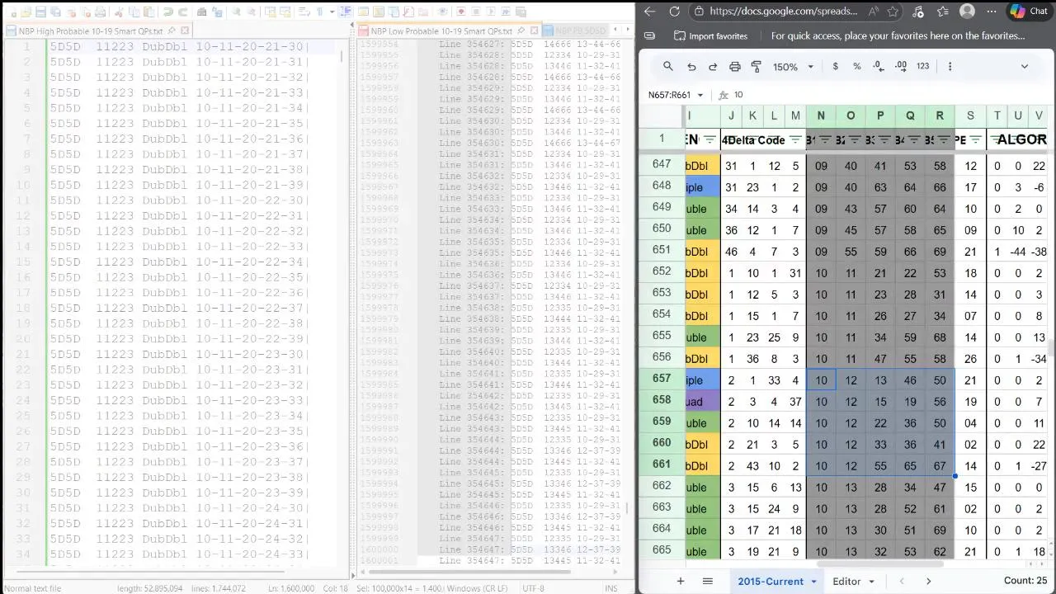Open Copilot Chat button in Edge
The height and width of the screenshot is (594, 1056).
pos(1028,11)
